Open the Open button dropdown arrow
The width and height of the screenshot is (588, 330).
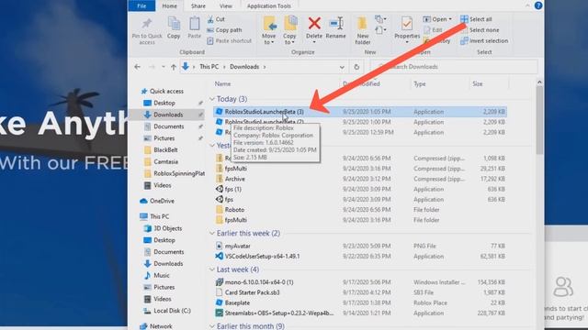(x=450, y=19)
